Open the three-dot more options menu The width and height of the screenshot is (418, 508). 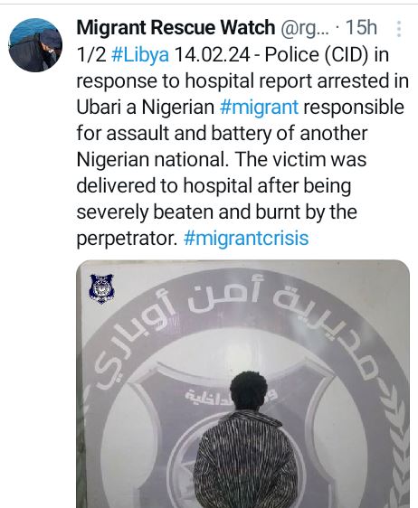click(399, 29)
